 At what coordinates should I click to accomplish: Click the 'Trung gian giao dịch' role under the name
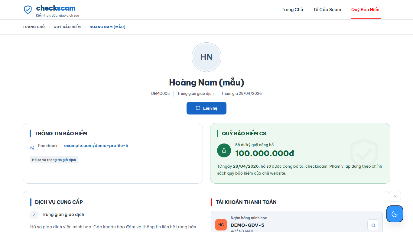[x=195, y=94]
